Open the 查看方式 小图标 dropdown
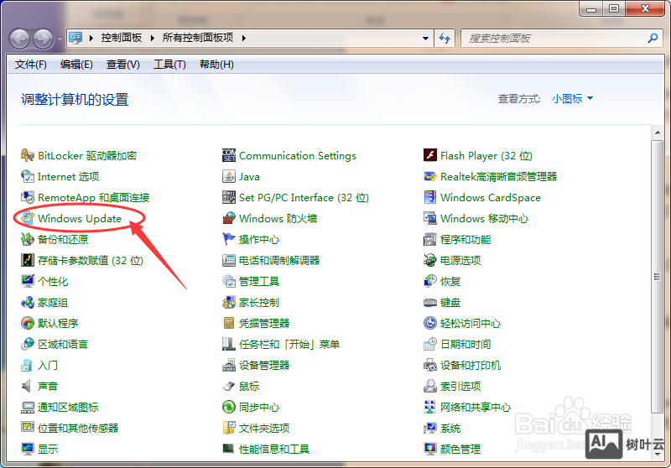Screen dimensions: 671x468 [x=572, y=99]
